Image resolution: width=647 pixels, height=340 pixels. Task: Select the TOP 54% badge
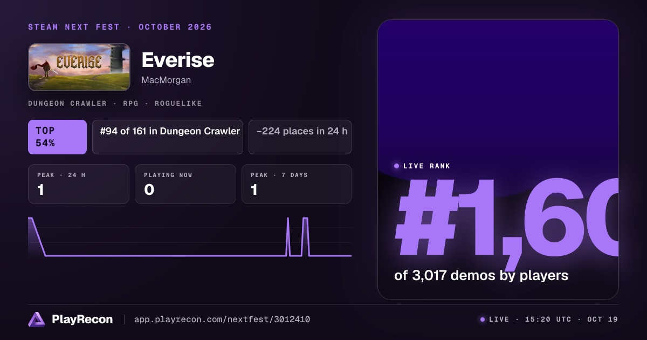point(57,137)
